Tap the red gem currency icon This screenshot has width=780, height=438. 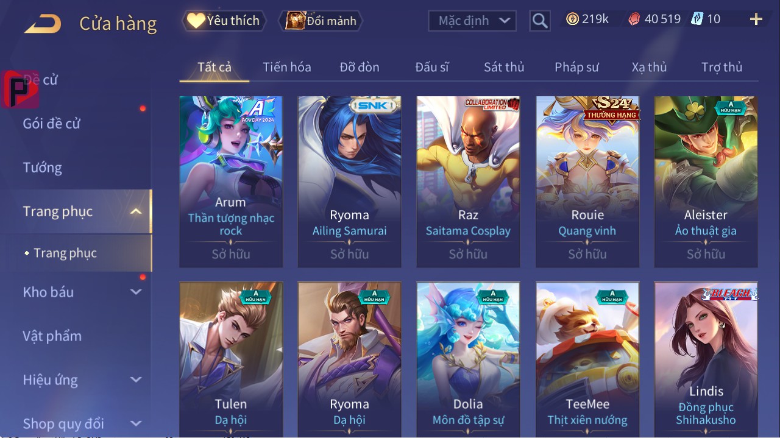point(634,19)
